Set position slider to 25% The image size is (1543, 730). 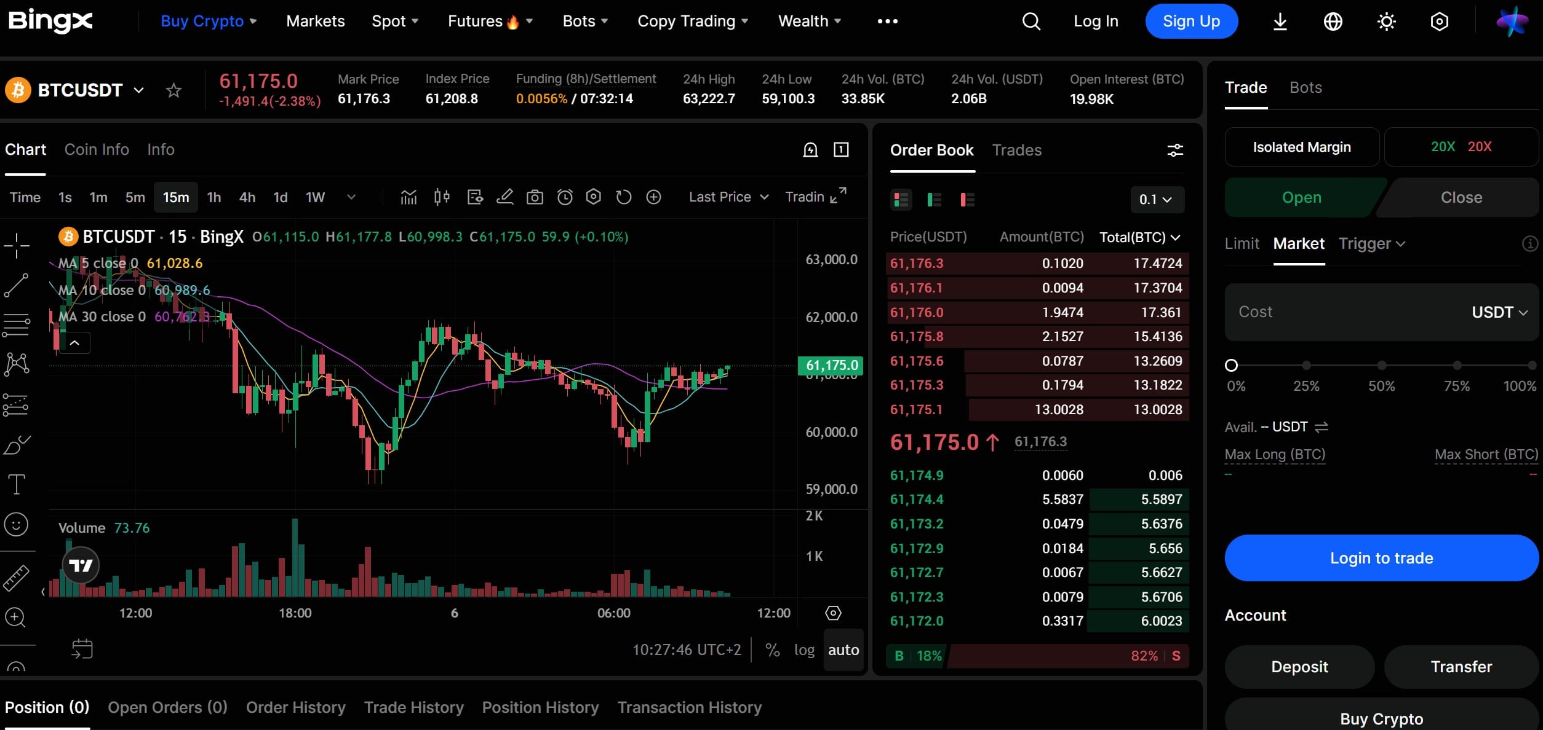[x=1306, y=366]
